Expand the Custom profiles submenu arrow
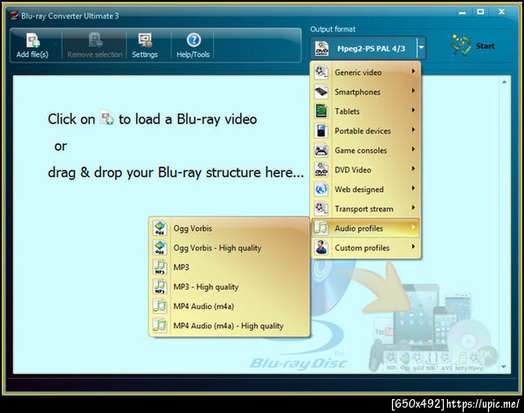The width and height of the screenshot is (524, 413). click(413, 246)
